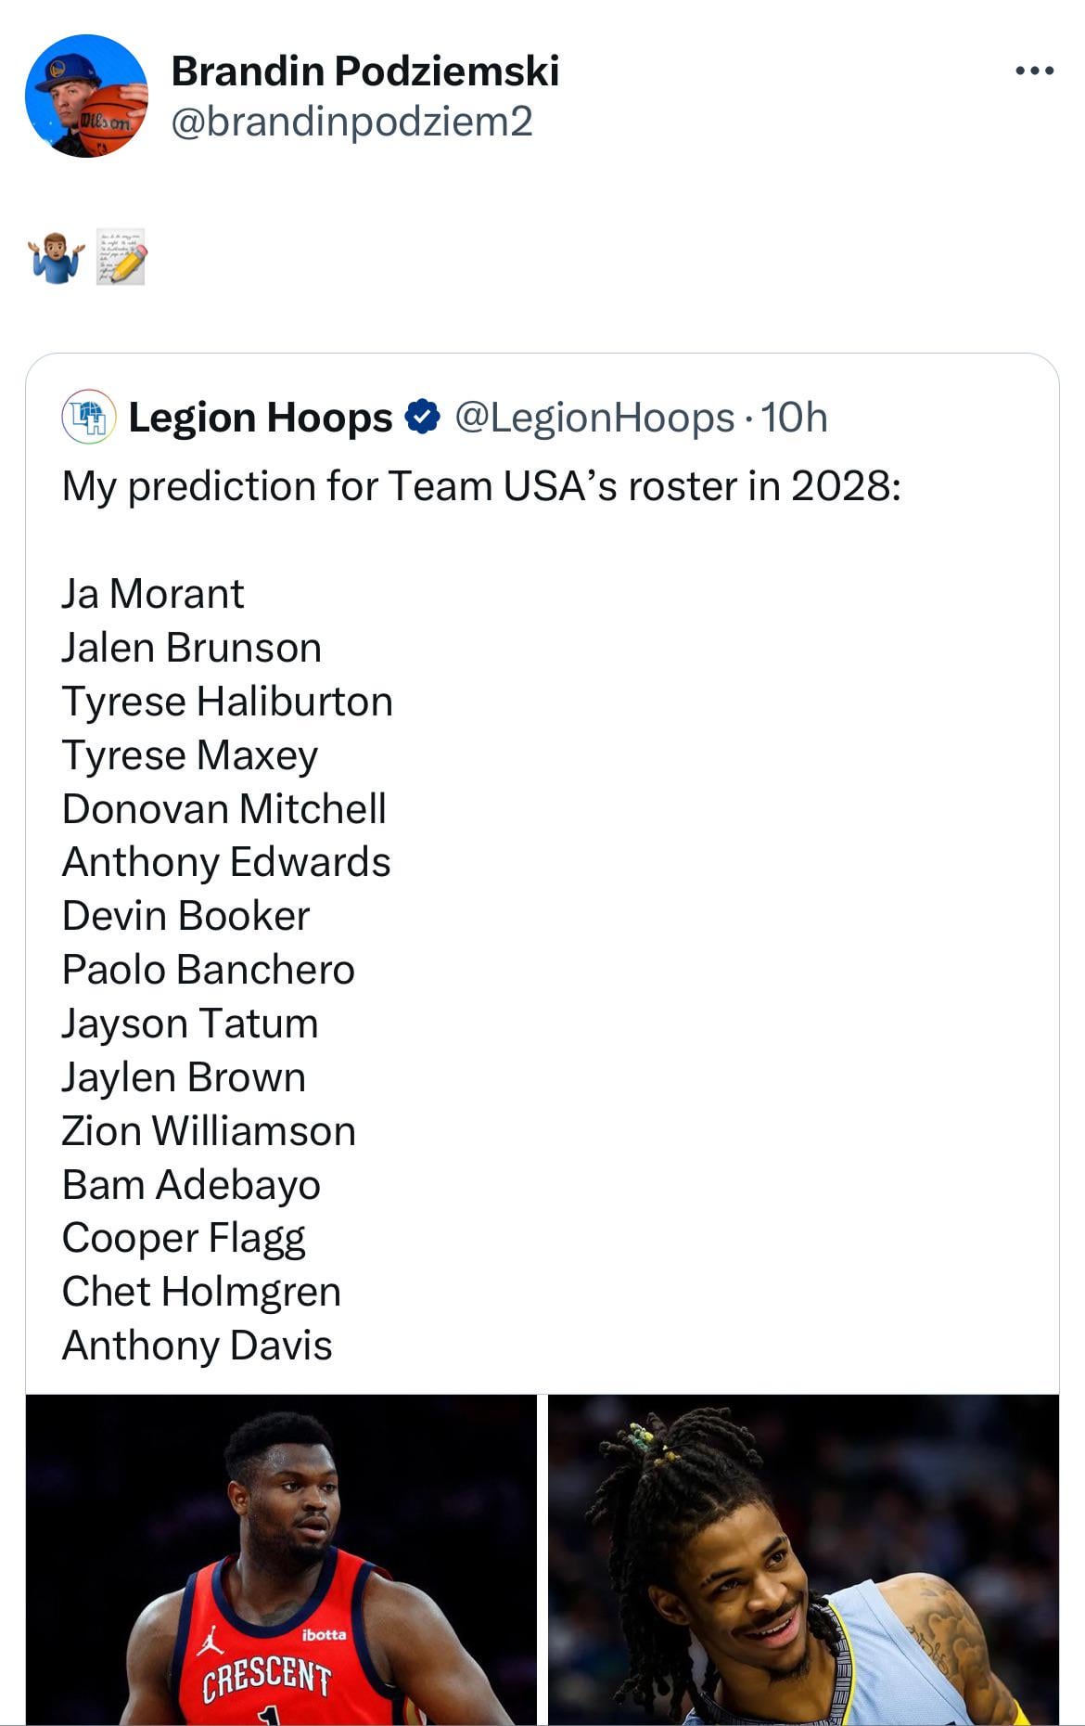The width and height of the screenshot is (1085, 1726).
Task: Click the @LegionHoops handle
Action: (594, 418)
